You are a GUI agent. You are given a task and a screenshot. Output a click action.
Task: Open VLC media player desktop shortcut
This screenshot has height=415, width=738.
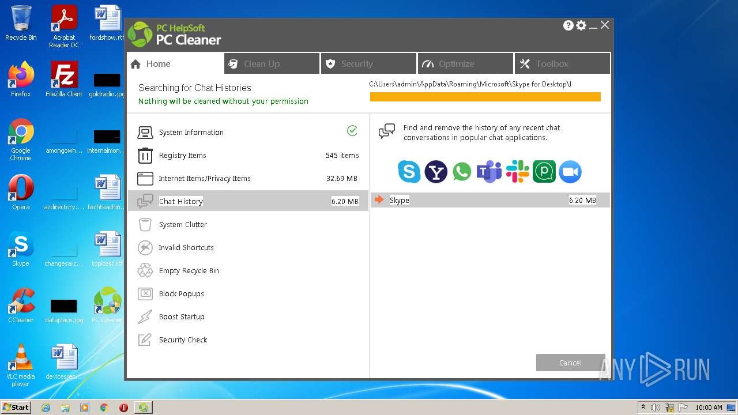pyautogui.click(x=21, y=365)
